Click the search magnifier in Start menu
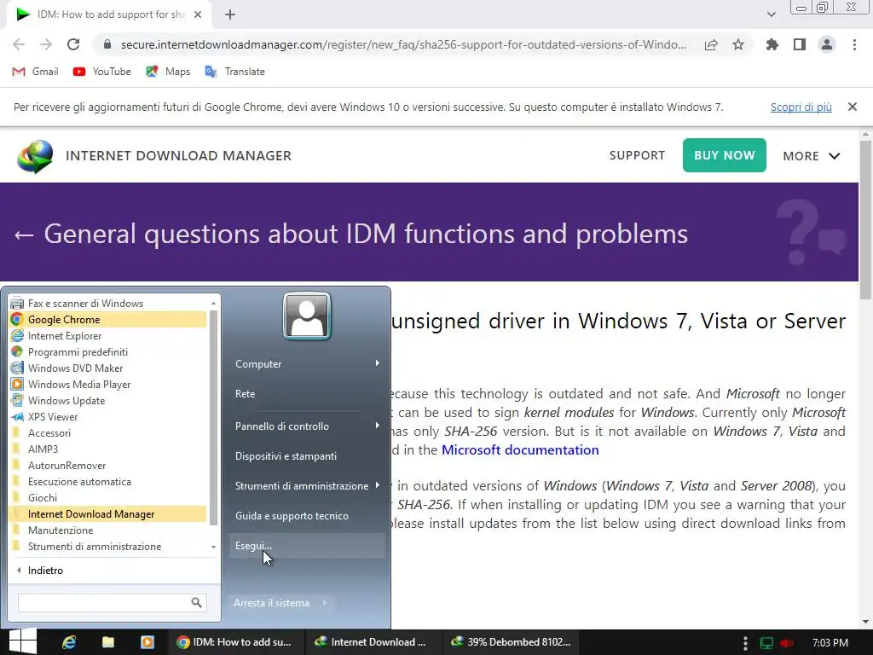This screenshot has height=655, width=873. [x=197, y=602]
